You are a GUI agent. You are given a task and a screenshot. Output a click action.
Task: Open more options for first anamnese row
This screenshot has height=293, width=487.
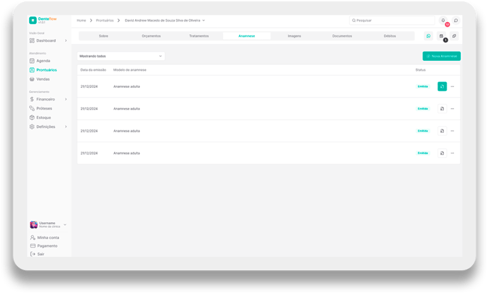[x=453, y=87]
